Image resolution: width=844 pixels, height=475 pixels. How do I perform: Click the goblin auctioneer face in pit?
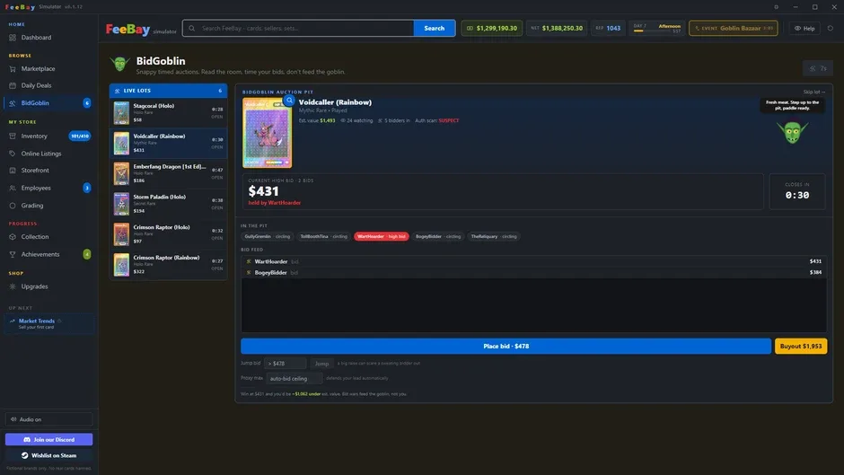pyautogui.click(x=792, y=132)
